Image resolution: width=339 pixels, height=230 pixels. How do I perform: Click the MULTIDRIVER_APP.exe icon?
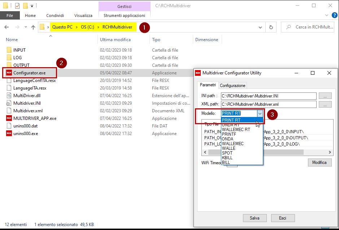[x=9, y=118]
